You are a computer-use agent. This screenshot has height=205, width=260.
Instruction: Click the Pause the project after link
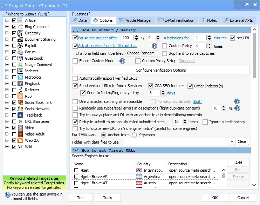point(97,38)
